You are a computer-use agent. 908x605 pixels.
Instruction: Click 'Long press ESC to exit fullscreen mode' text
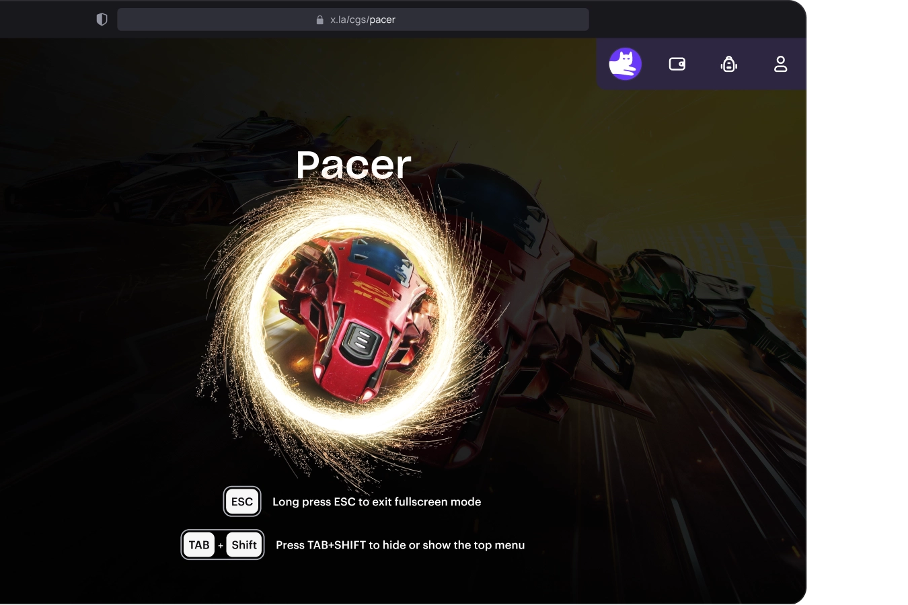pos(377,501)
